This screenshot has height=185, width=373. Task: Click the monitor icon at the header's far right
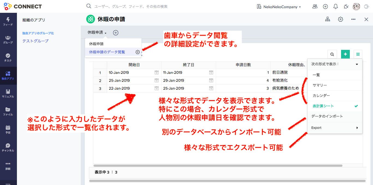click(x=366, y=7)
